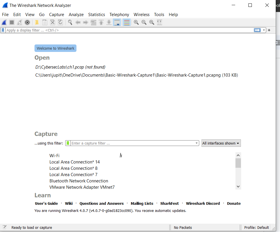280x232 pixels.
Task: Open the Telephony menu
Action: (x=119, y=15)
